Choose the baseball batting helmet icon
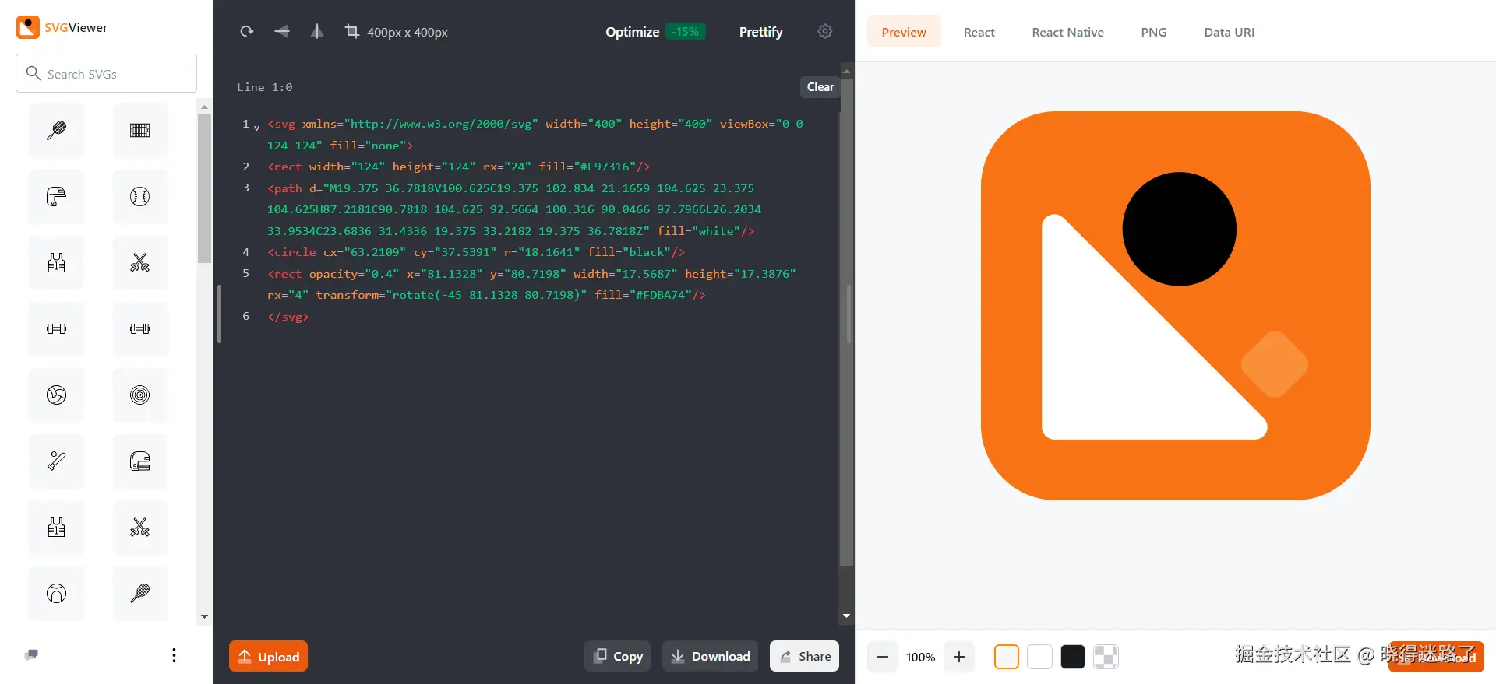Screen dimensions: 1496x684 click(56, 196)
